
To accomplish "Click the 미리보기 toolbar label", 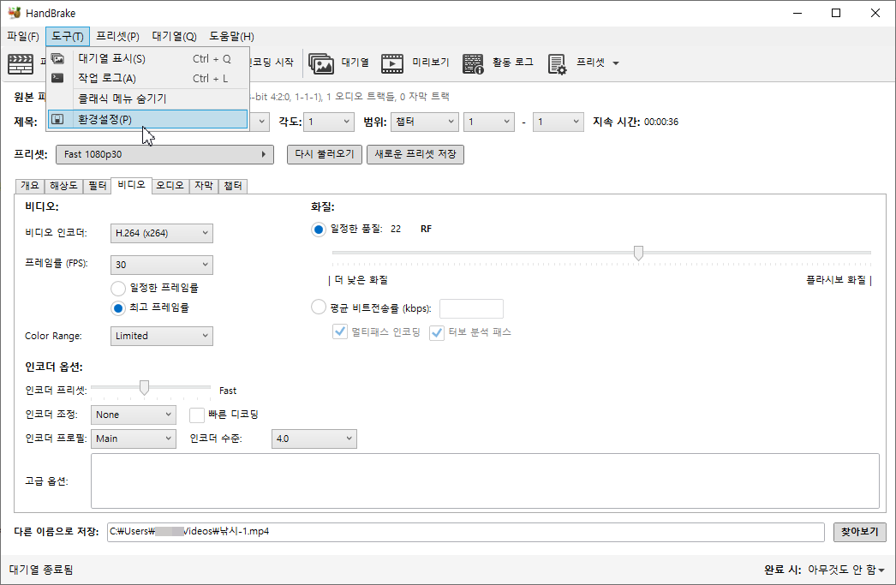I will coord(431,63).
